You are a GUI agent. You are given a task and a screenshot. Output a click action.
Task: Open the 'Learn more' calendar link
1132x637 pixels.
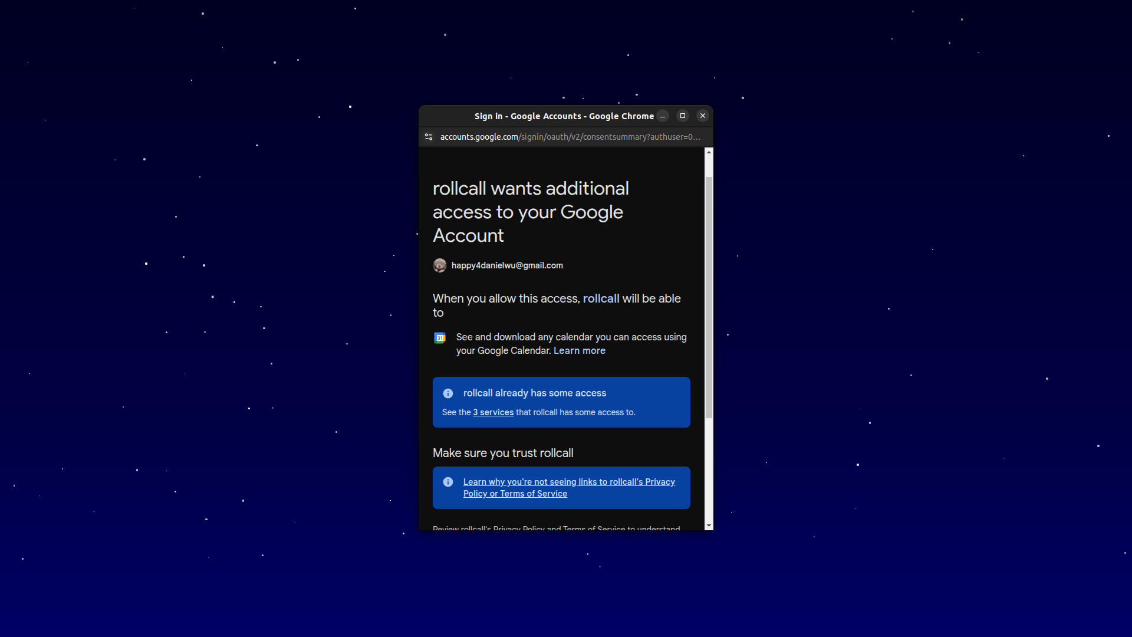579,351
